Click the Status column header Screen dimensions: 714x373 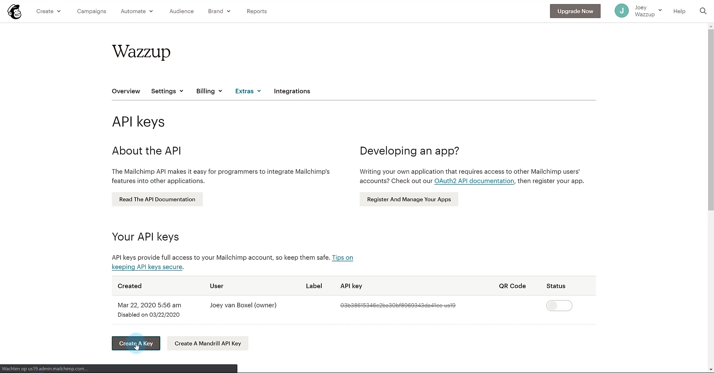click(556, 286)
